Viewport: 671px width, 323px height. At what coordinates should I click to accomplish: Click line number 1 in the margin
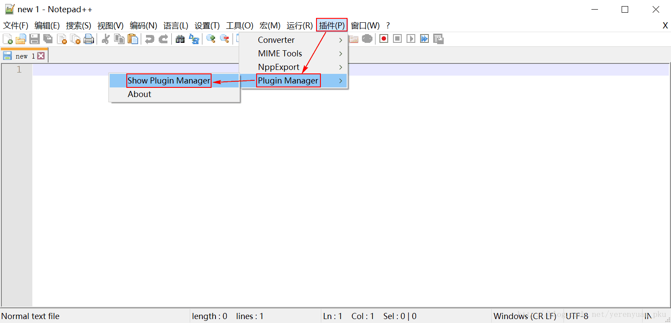click(19, 69)
